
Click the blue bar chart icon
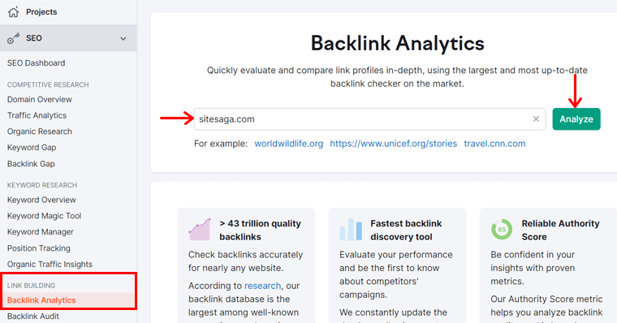click(351, 230)
